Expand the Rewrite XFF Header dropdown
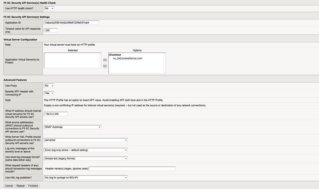This screenshot has width=319, height=189. point(49,93)
